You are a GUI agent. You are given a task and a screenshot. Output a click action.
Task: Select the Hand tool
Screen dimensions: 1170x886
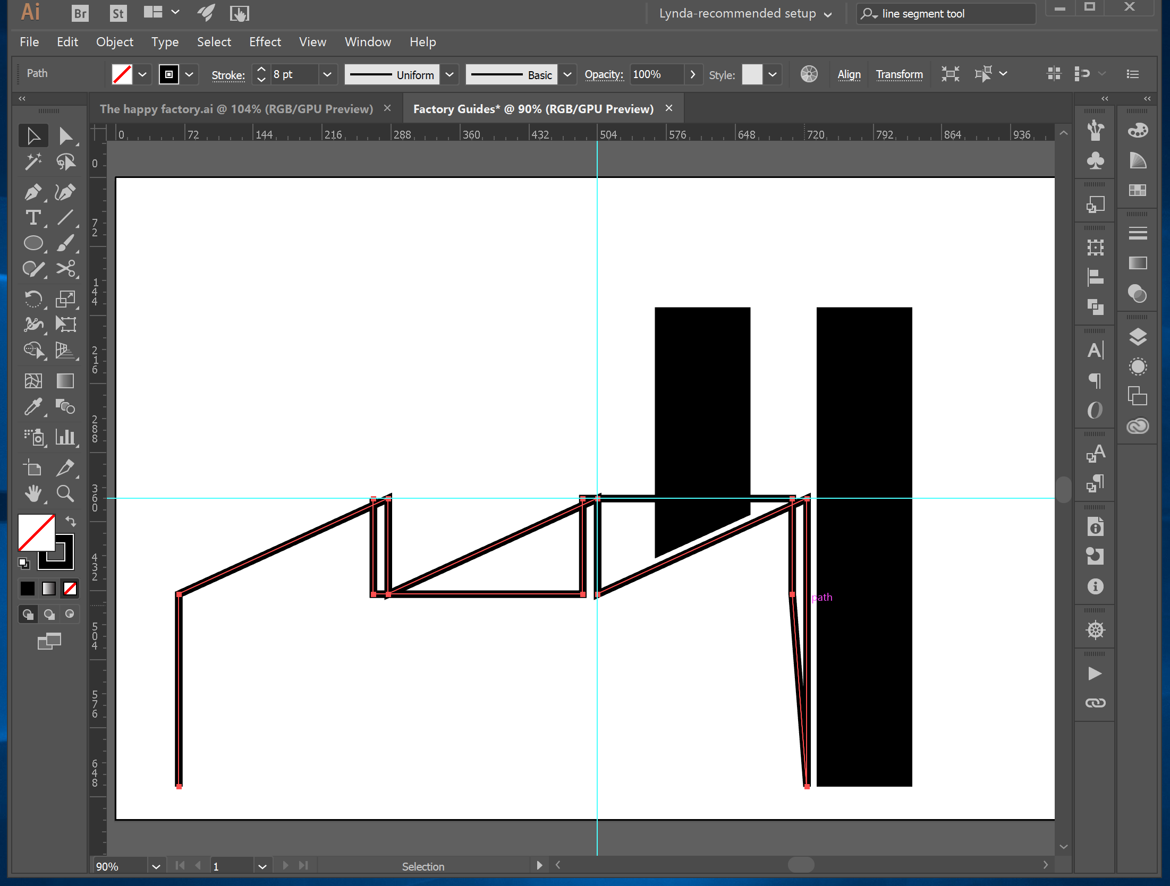pos(33,493)
